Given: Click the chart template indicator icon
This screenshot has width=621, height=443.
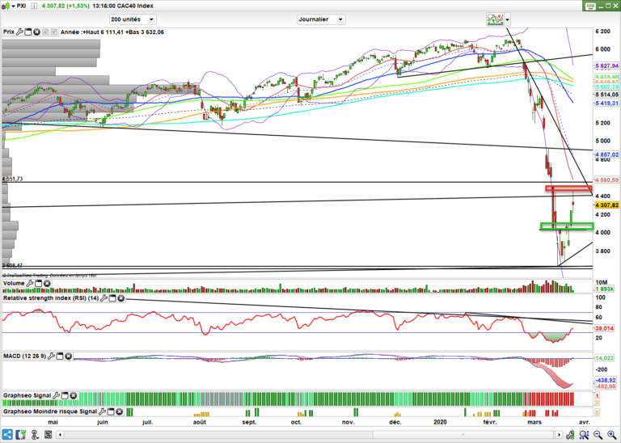Looking at the screenshot, I should coord(494,19).
